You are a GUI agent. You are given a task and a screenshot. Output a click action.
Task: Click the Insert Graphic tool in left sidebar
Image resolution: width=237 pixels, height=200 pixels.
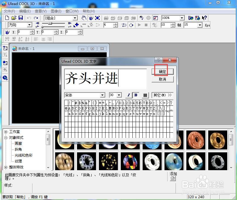(5, 63)
